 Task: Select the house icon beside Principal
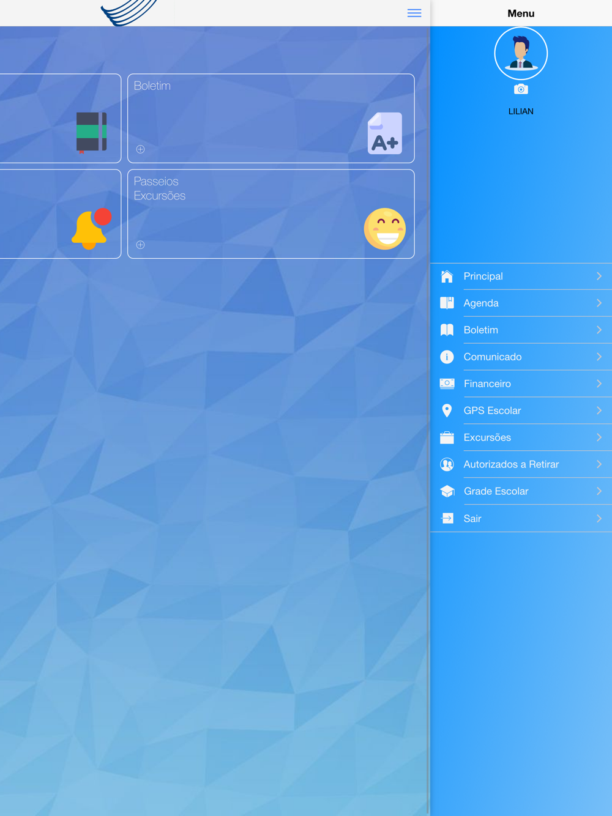[447, 276]
